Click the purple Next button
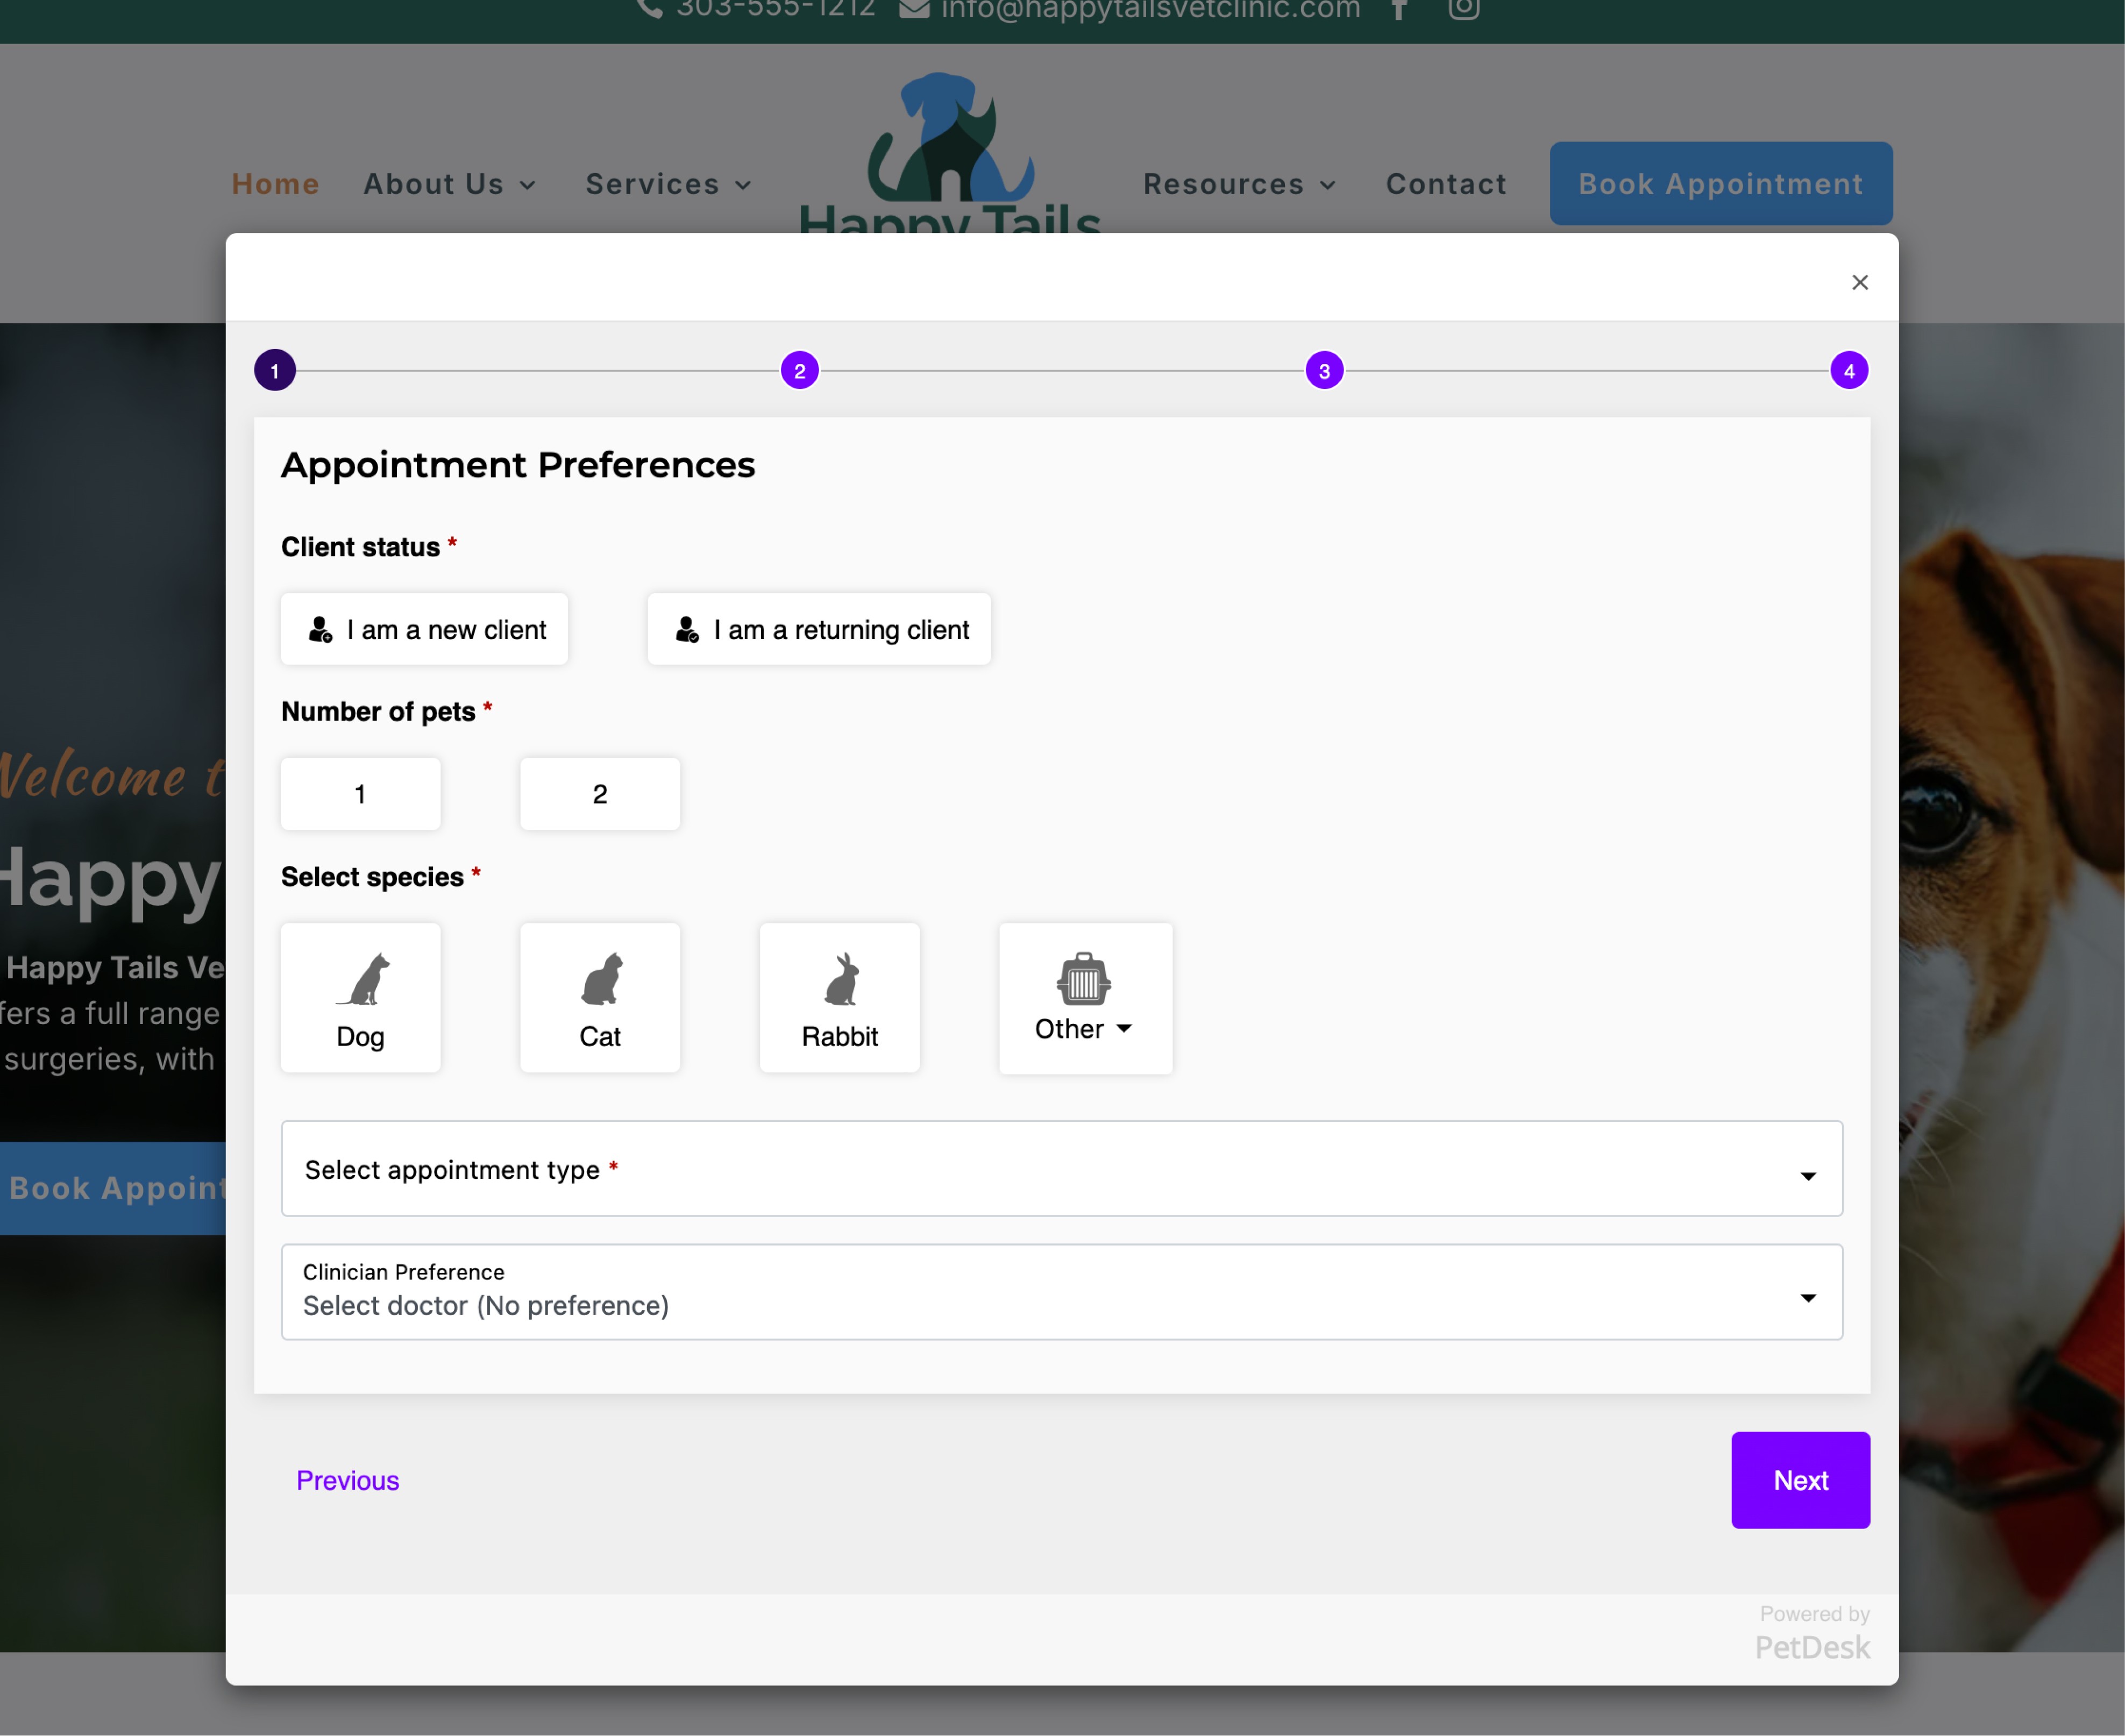 click(x=1800, y=1480)
